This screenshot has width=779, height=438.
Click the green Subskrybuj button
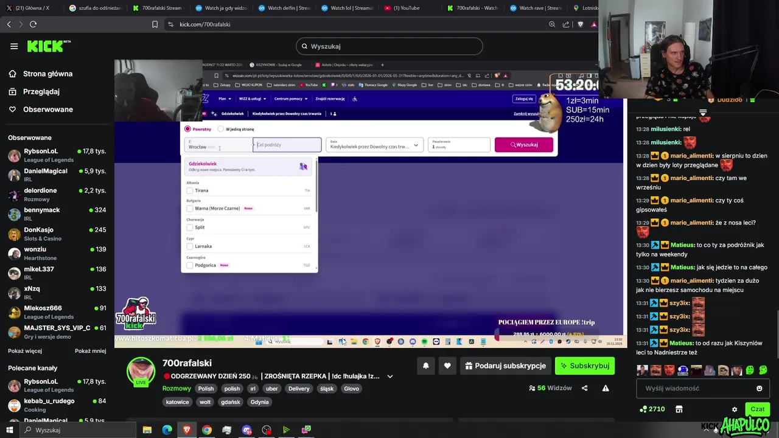(x=585, y=366)
